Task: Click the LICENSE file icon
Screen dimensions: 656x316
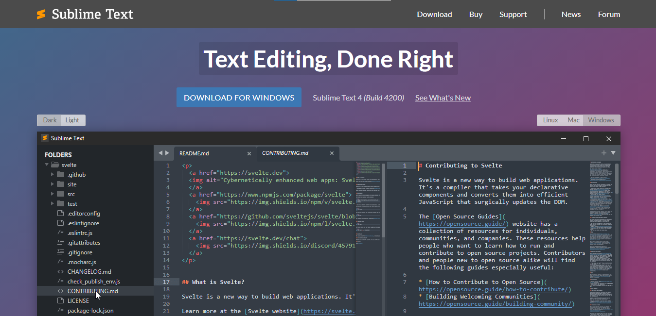Action: 60,300
